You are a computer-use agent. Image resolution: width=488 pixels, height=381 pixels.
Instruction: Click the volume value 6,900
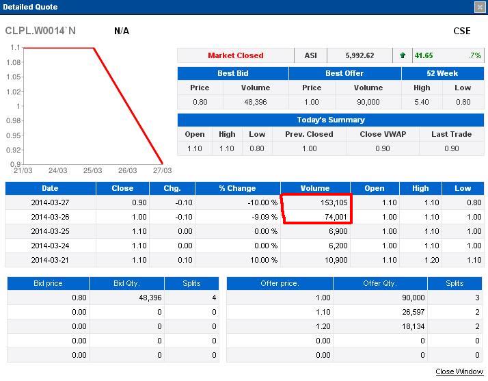(x=338, y=231)
